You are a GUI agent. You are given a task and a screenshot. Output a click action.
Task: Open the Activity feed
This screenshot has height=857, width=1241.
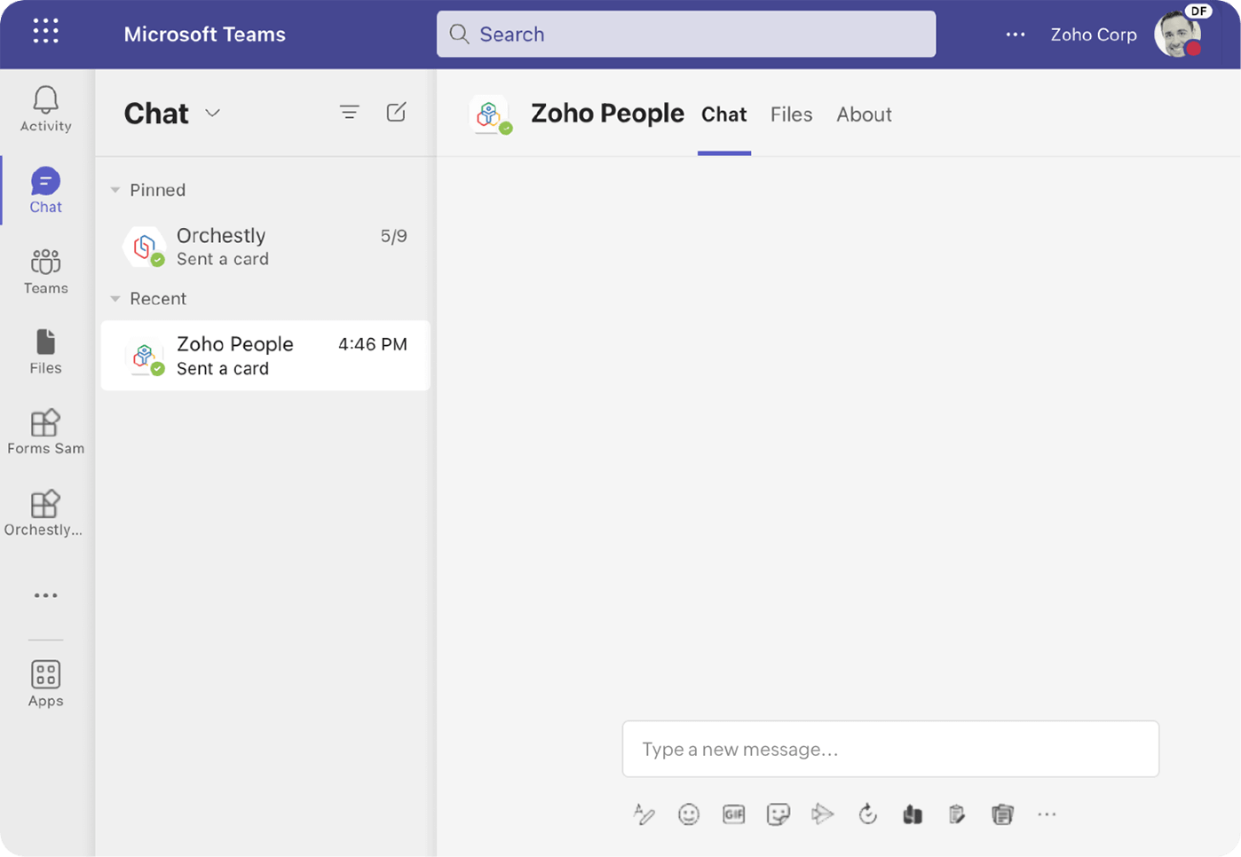(45, 108)
